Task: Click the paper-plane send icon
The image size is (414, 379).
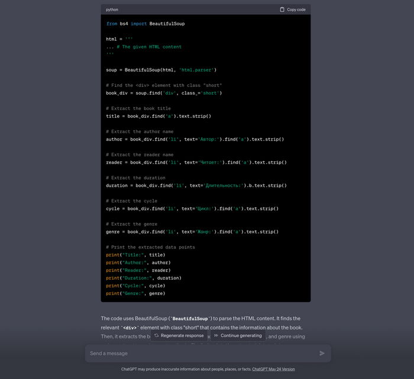Action: coord(322,353)
